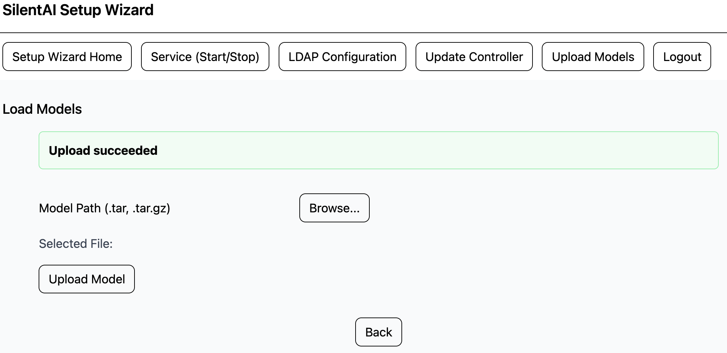Image resolution: width=727 pixels, height=353 pixels.
Task: Click the Model Path (.tar, .tar.gz) label
Action: pos(104,208)
